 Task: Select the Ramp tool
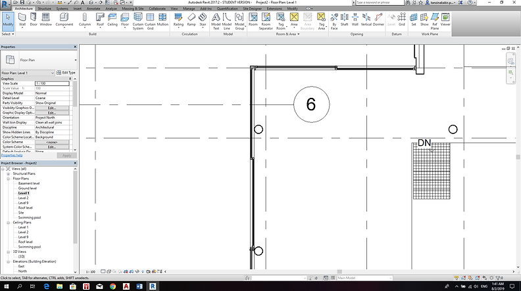click(x=191, y=20)
